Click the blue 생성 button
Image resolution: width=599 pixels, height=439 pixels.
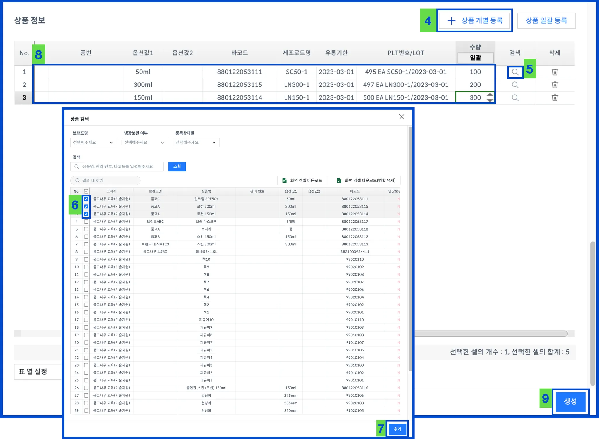[x=570, y=401]
